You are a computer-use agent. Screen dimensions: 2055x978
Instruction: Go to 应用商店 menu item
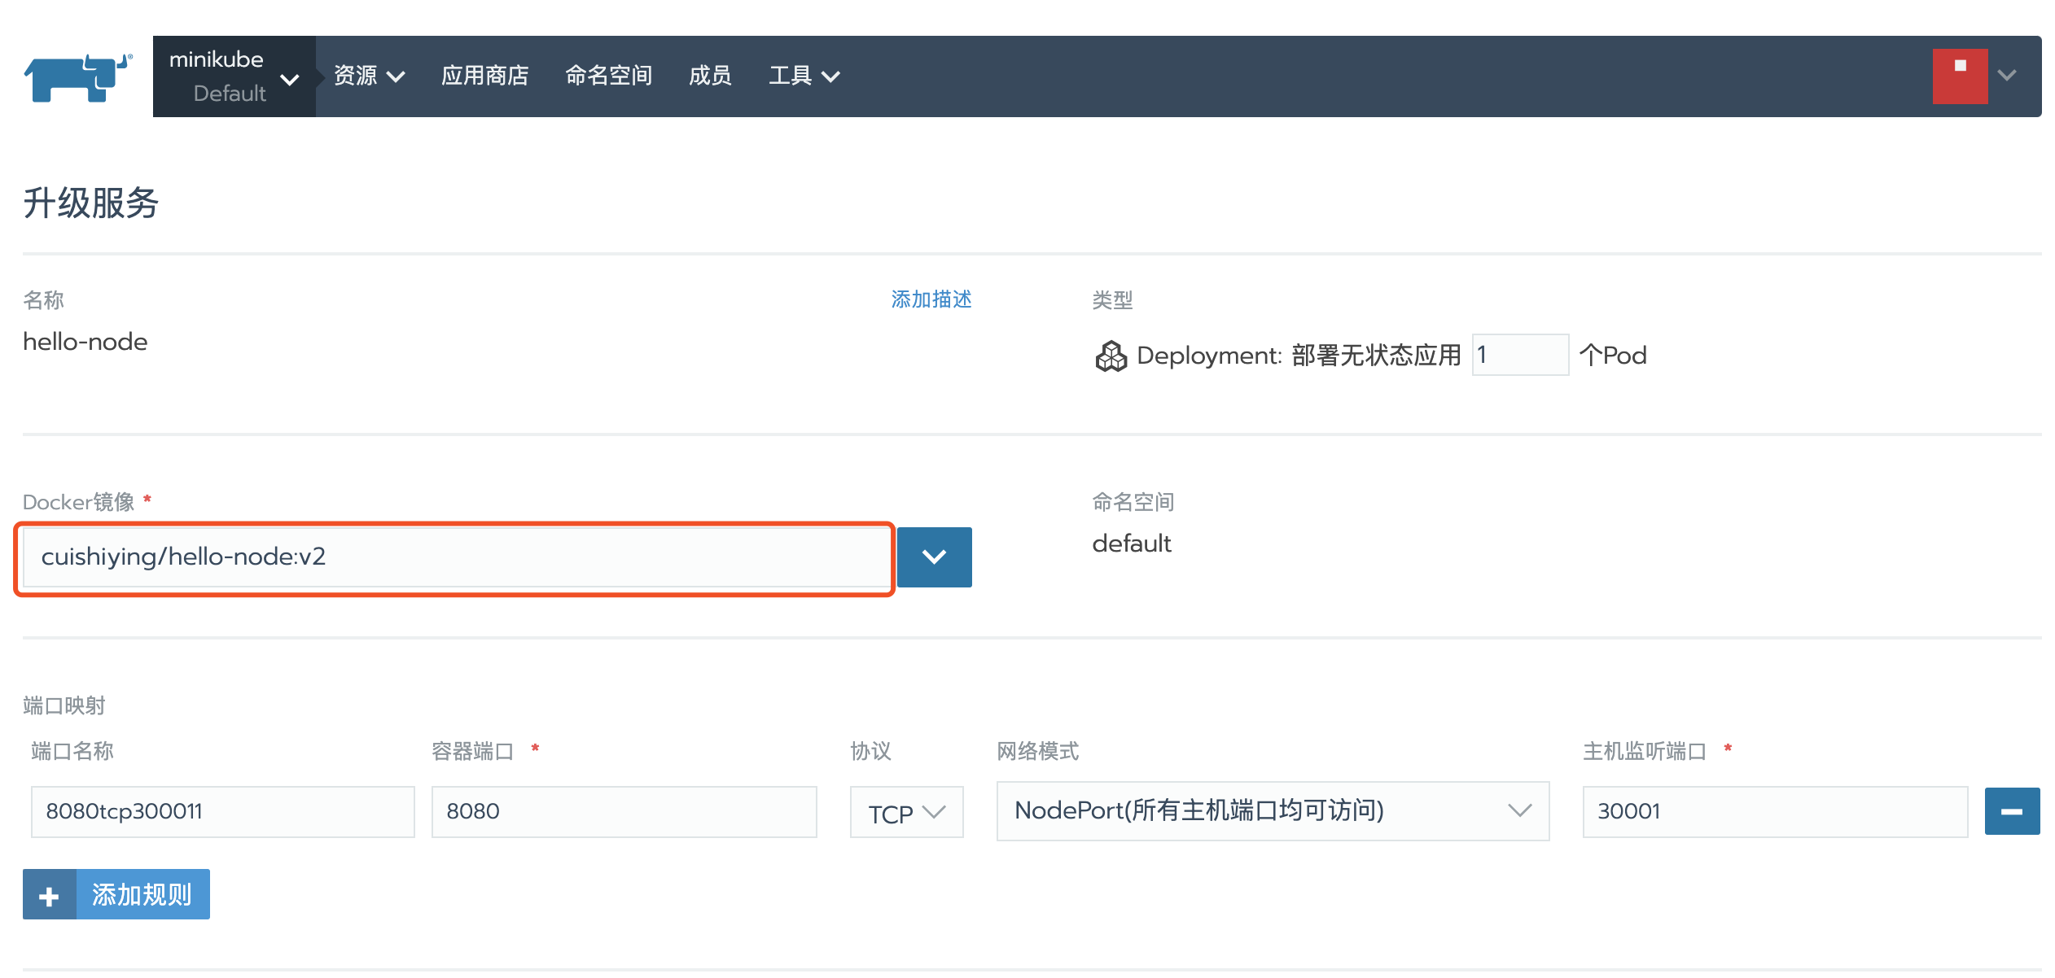[x=484, y=76]
